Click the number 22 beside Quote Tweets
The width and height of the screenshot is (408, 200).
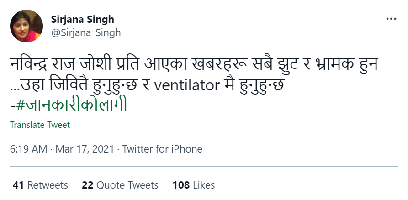[x=87, y=185]
